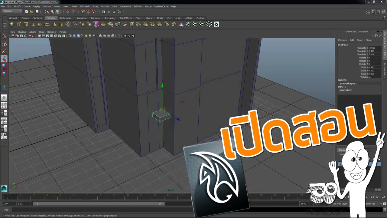Choose the Paint Selection tool

4,51
